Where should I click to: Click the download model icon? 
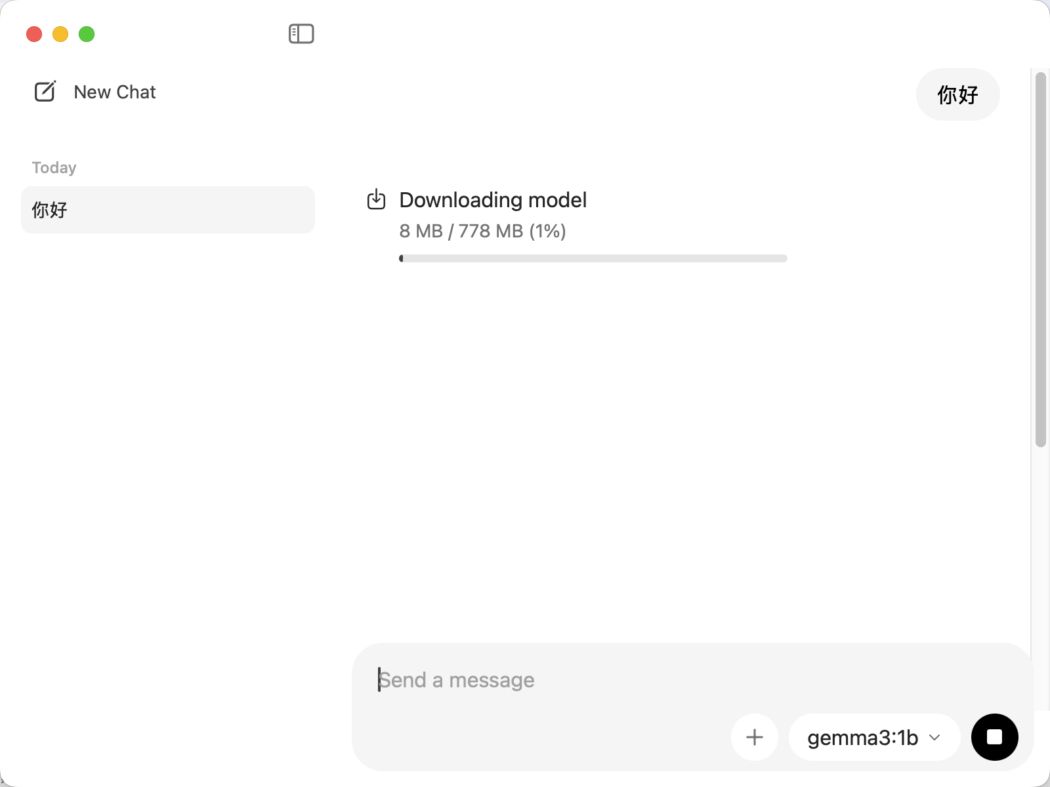[x=376, y=199]
